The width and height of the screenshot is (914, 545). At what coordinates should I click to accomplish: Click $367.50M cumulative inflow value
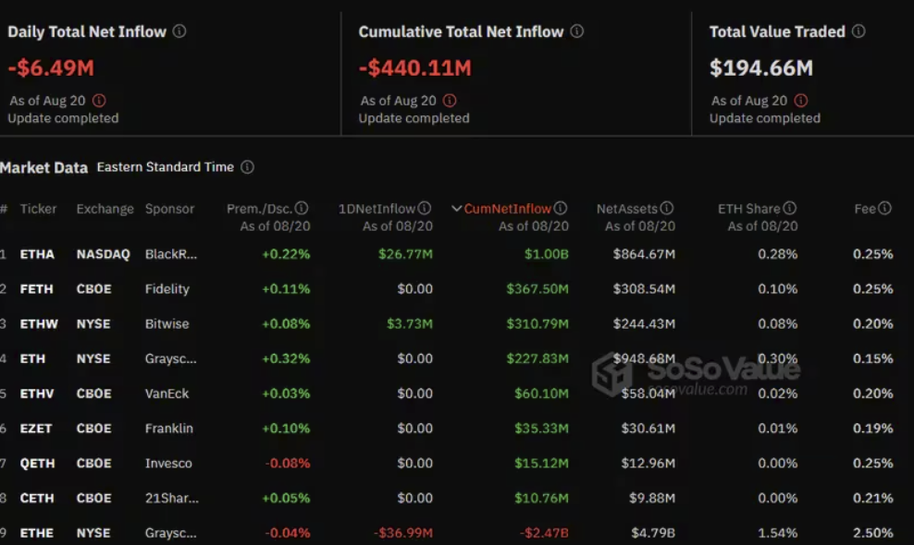537,289
